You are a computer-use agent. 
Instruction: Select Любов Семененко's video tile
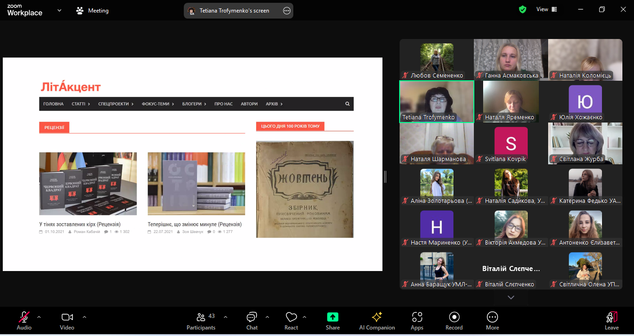437,60
